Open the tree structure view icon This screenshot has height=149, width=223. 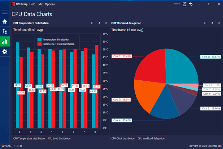tap(5, 31)
